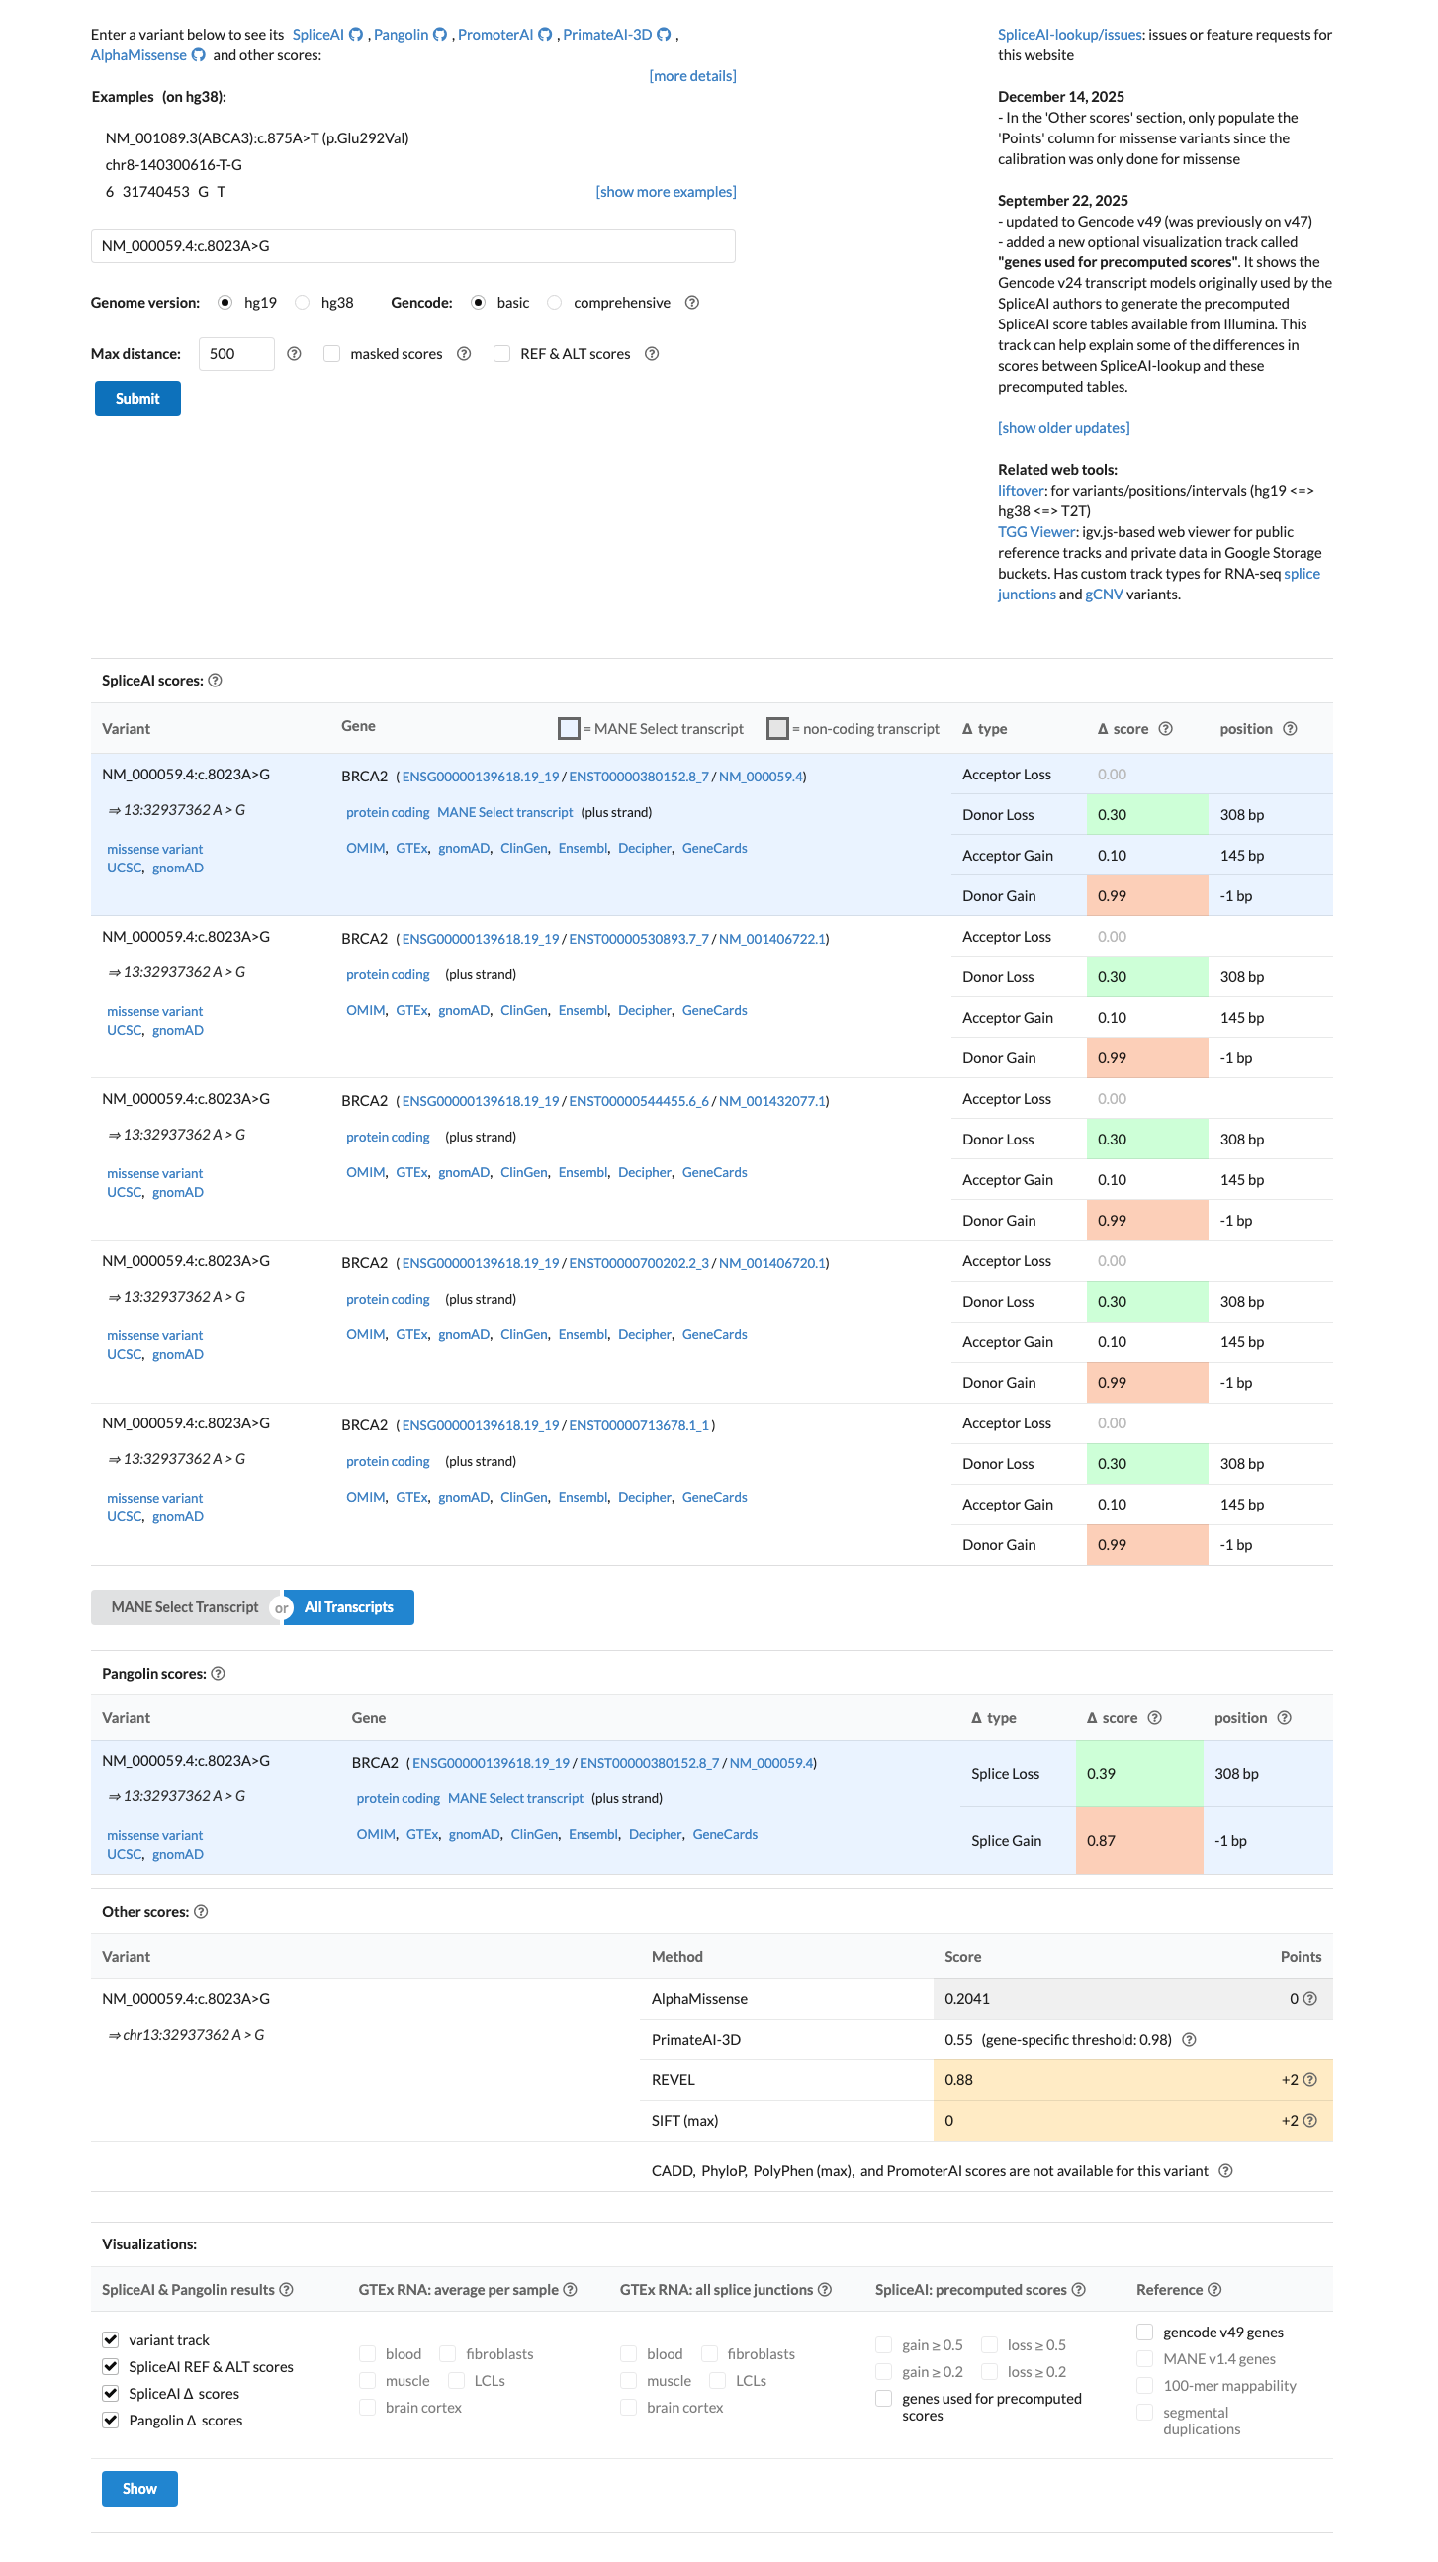Viewport: 1438px width, 2562px height.
Task: Expand the [more details] link
Action: tap(693, 76)
